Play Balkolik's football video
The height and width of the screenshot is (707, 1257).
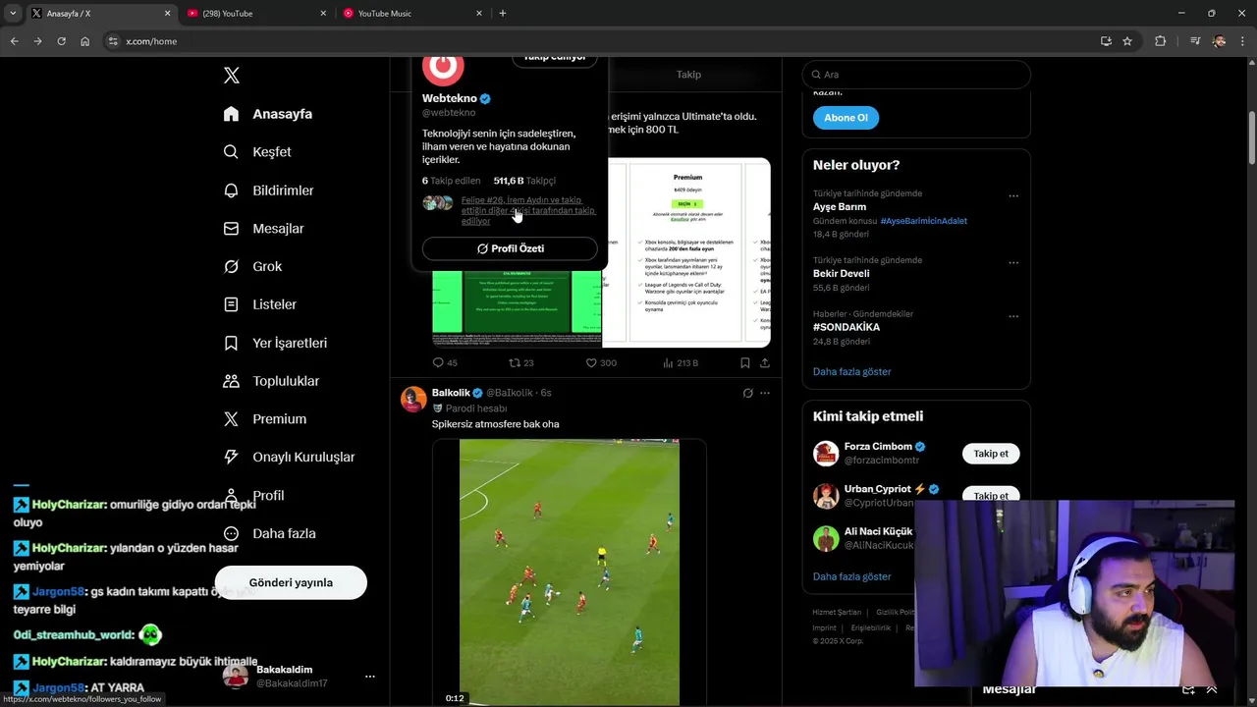pyautogui.click(x=570, y=572)
